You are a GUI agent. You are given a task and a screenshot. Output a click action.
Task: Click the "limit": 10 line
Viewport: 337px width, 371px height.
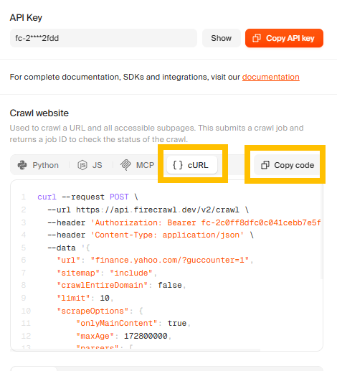(x=85, y=298)
